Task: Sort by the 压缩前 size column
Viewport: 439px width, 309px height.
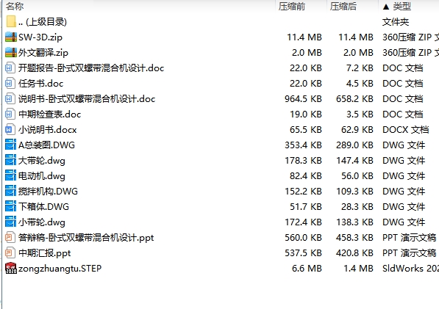Action: point(292,6)
